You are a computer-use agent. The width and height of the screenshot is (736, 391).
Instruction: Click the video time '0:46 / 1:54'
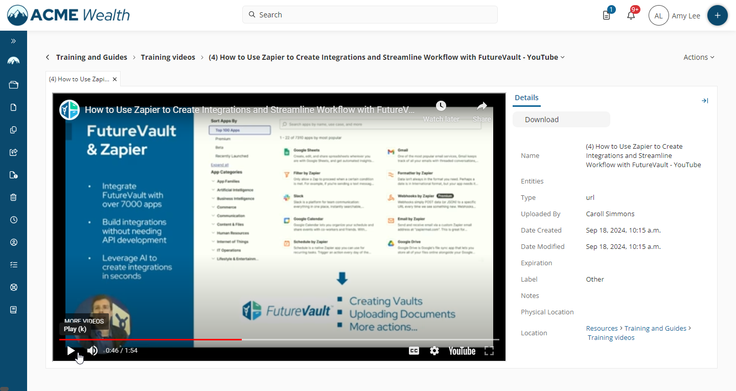pos(122,351)
